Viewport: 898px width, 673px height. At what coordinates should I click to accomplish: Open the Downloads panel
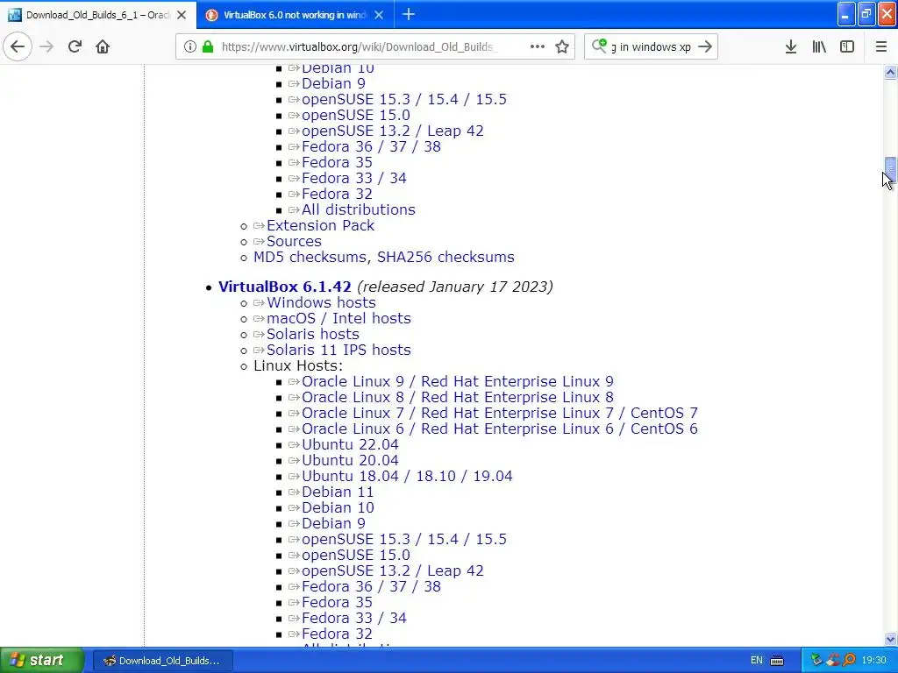coord(791,47)
